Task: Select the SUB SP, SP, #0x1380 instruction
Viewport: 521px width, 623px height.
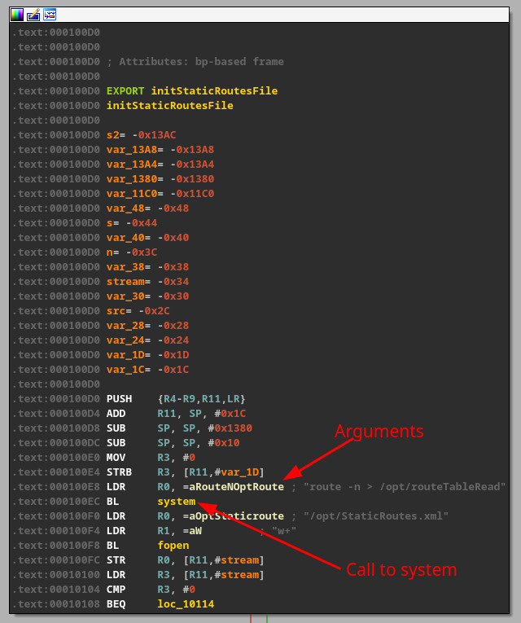Action: [x=179, y=428]
